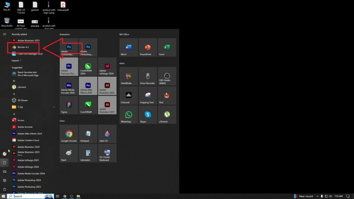Launch the Skype tile
Viewport: 354px width, 199px height.
[148, 115]
